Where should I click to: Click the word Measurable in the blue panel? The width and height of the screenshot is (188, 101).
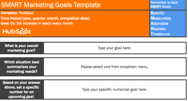coord(161,18)
